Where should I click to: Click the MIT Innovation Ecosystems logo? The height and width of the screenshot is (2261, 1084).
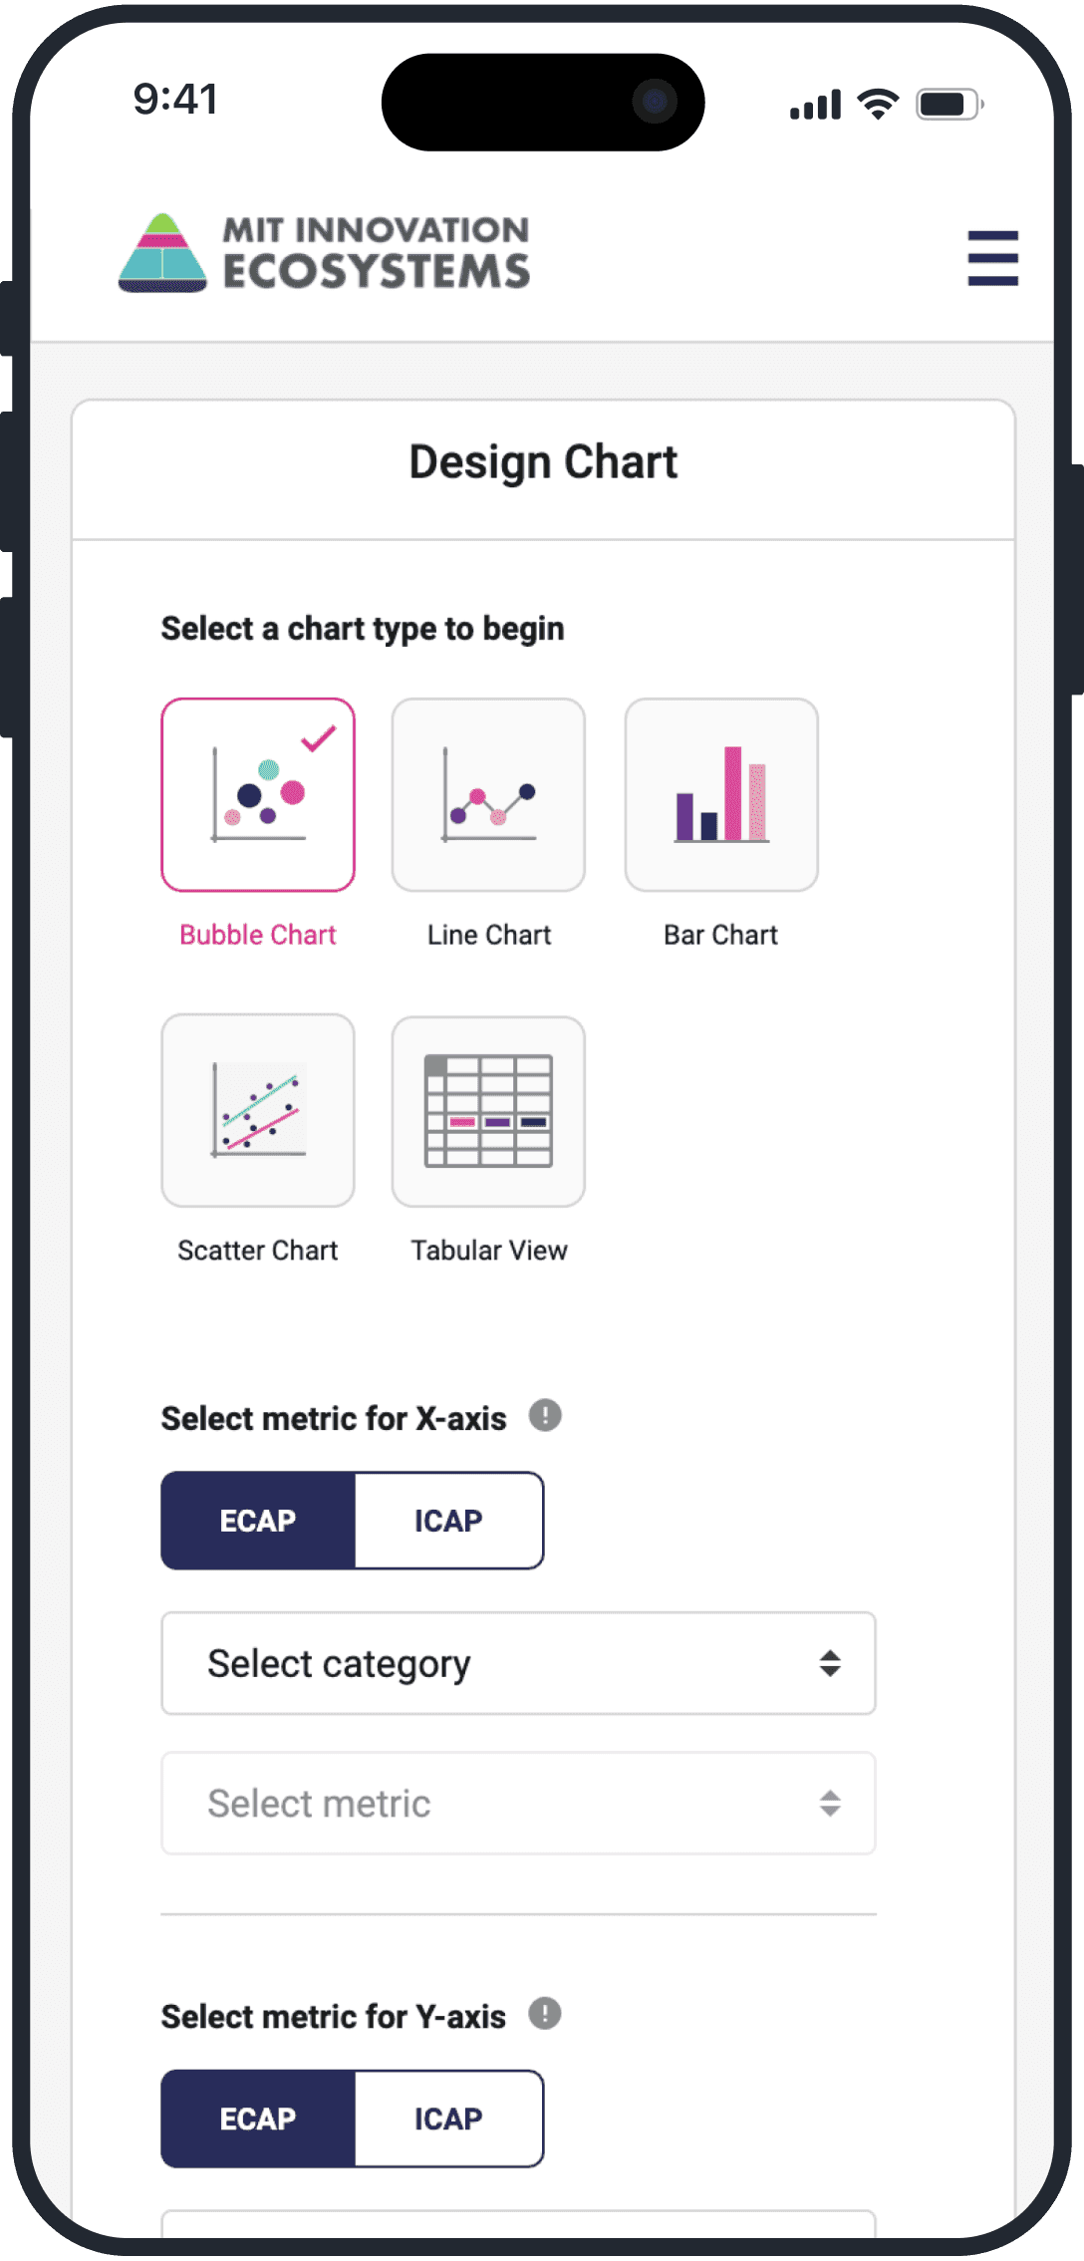click(324, 253)
